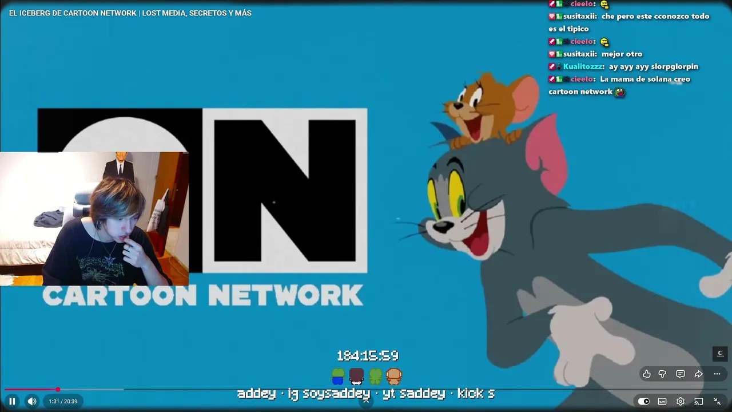The height and width of the screenshot is (412, 732).
Task: Mute the video with the speaker icon
Action: coord(32,401)
